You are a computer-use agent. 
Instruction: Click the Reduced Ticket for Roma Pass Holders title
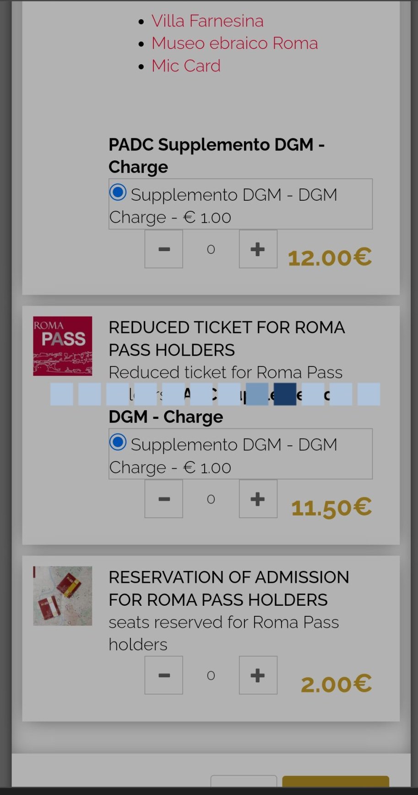click(x=227, y=339)
